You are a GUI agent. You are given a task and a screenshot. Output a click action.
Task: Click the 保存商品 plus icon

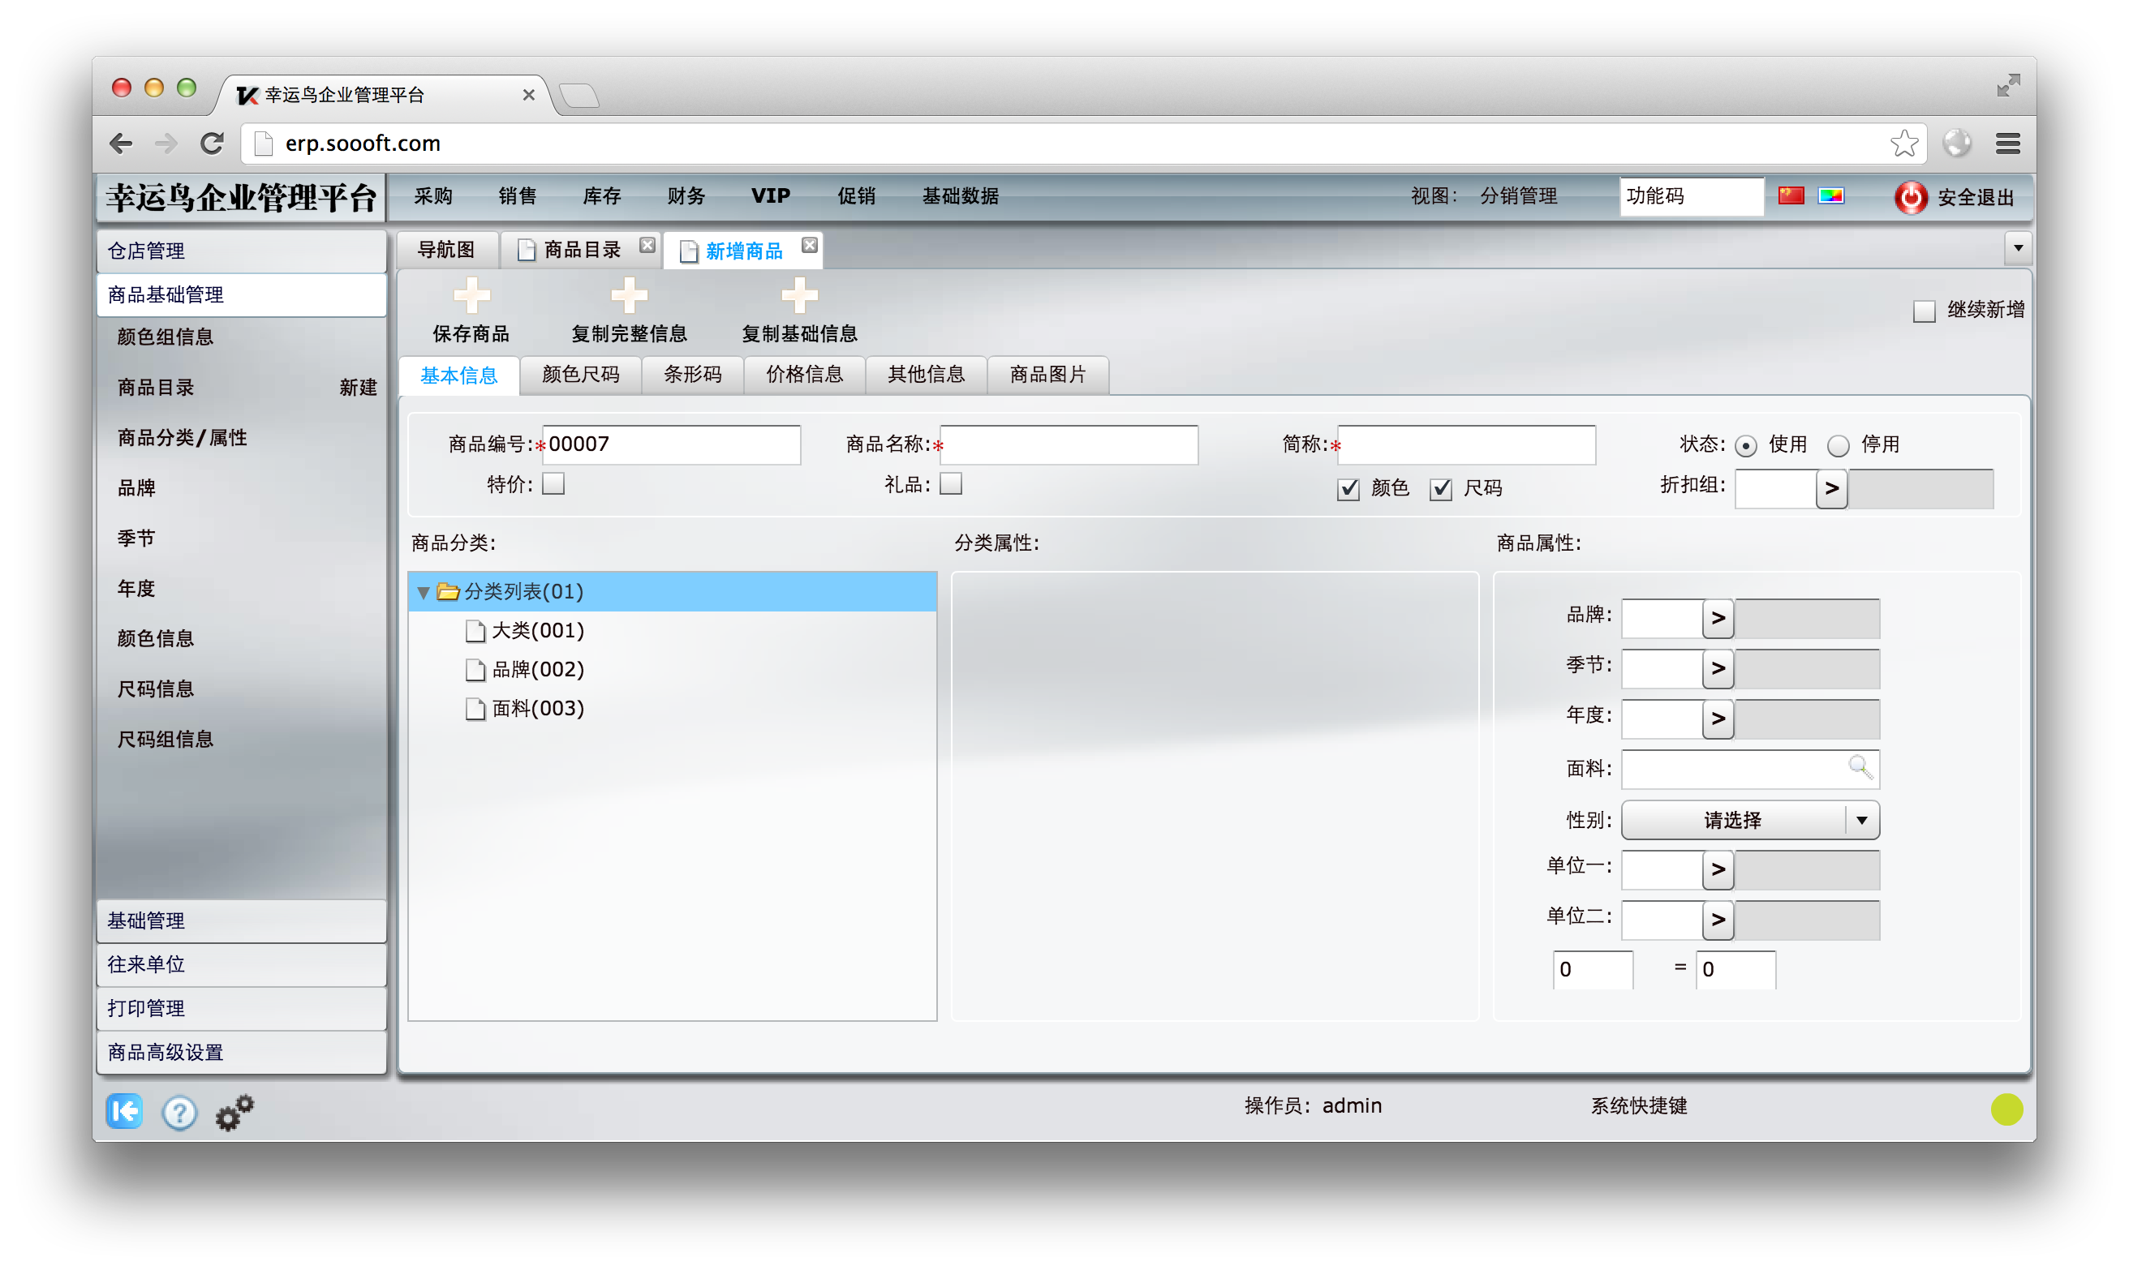[x=471, y=295]
